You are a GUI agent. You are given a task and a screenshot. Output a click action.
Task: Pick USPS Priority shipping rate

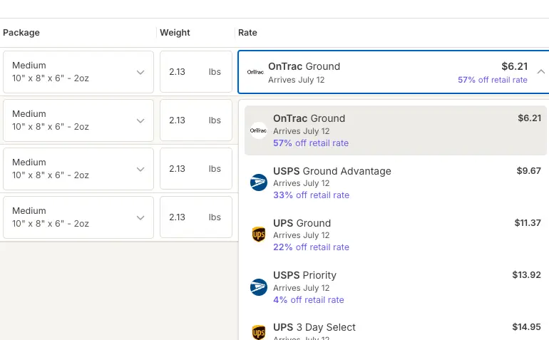[395, 287]
